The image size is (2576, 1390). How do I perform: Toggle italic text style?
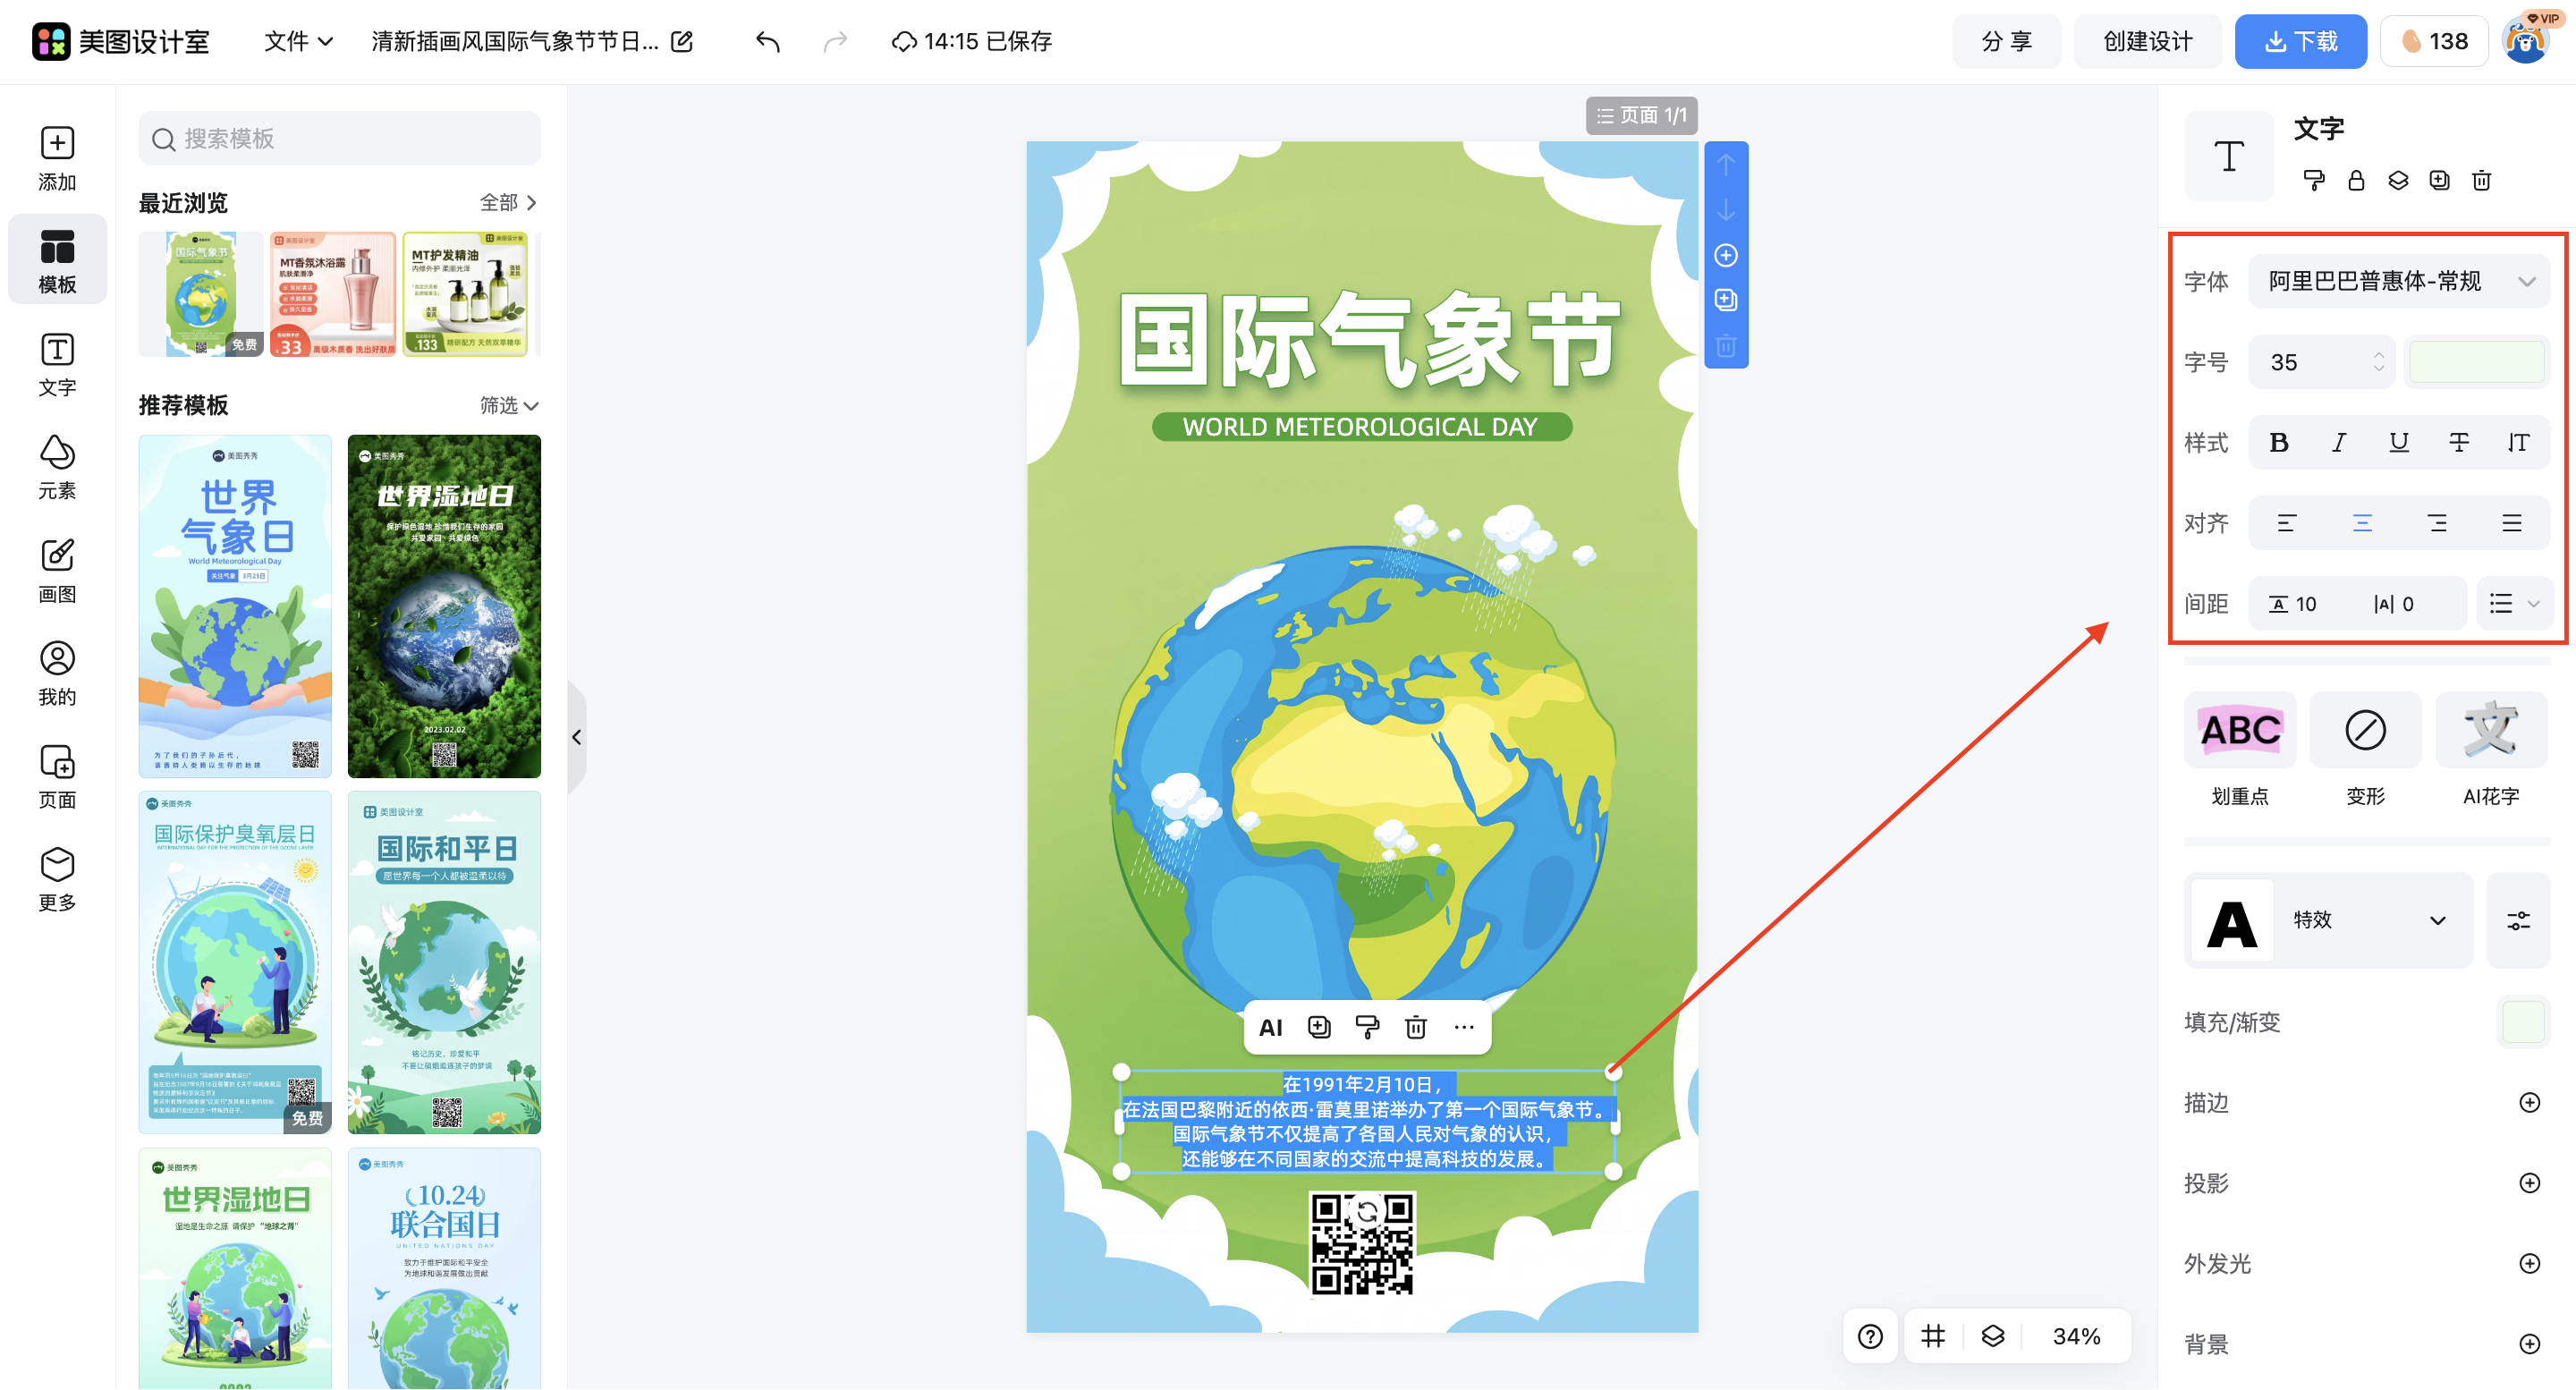pos(2339,442)
